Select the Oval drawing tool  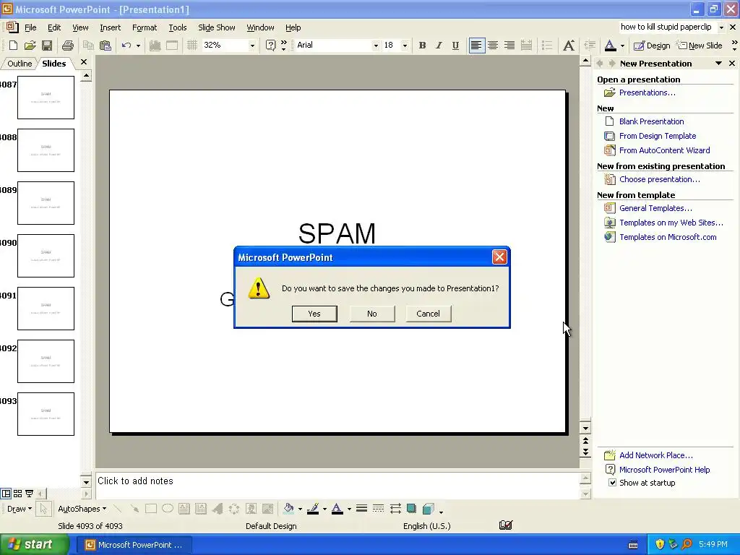tap(168, 509)
